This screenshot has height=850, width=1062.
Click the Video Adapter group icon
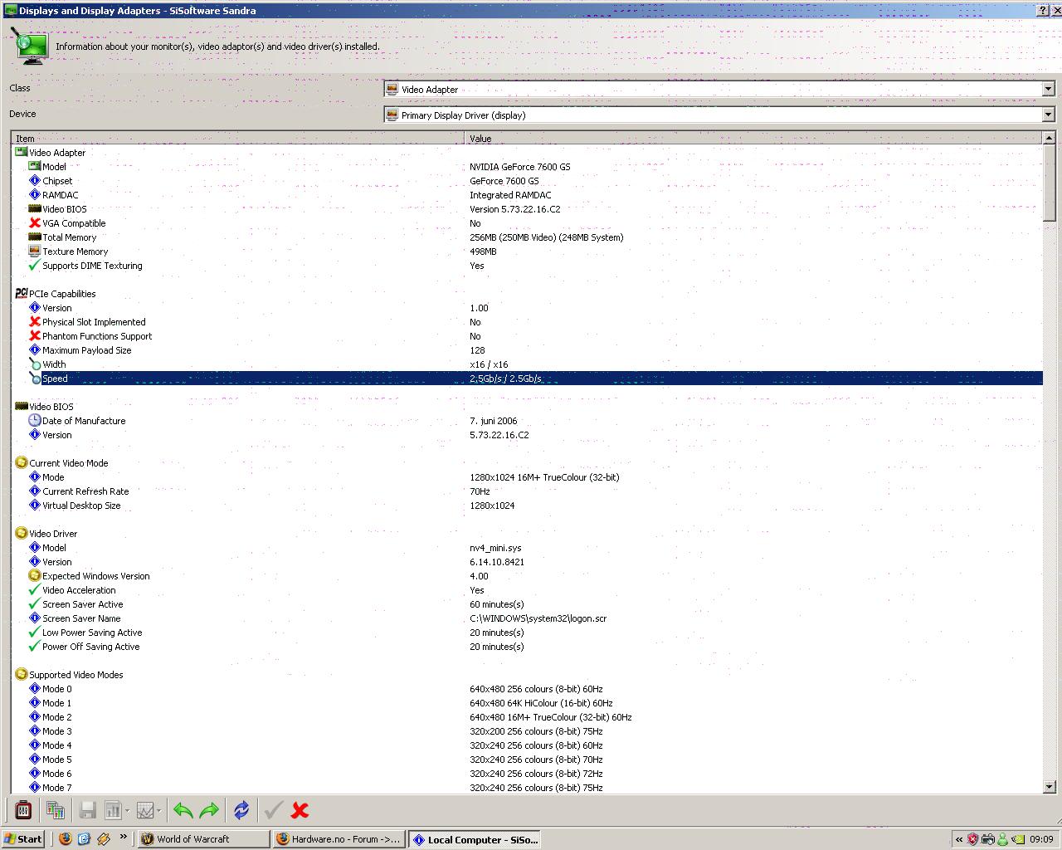[x=22, y=152]
